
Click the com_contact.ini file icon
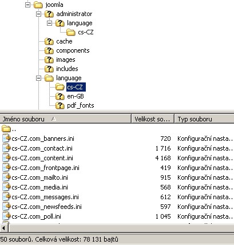pyautogui.click(x=6, y=148)
